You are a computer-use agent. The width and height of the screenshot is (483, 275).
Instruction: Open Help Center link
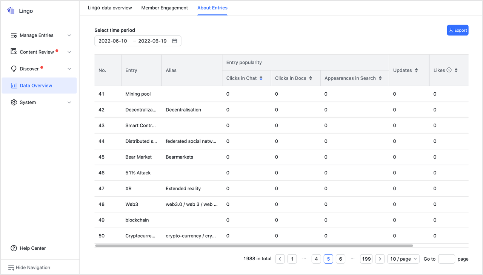(33, 248)
